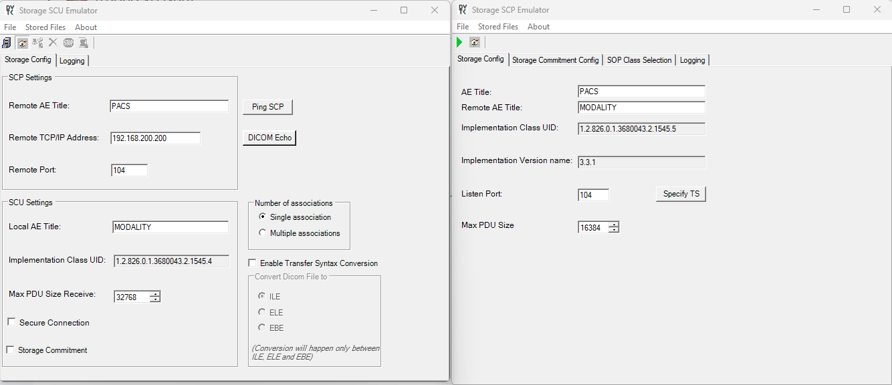Open Stored Files menu in SCU Emulator
The width and height of the screenshot is (892, 385).
45,27
